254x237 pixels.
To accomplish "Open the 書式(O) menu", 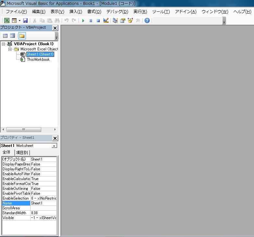I will click(x=94, y=12).
